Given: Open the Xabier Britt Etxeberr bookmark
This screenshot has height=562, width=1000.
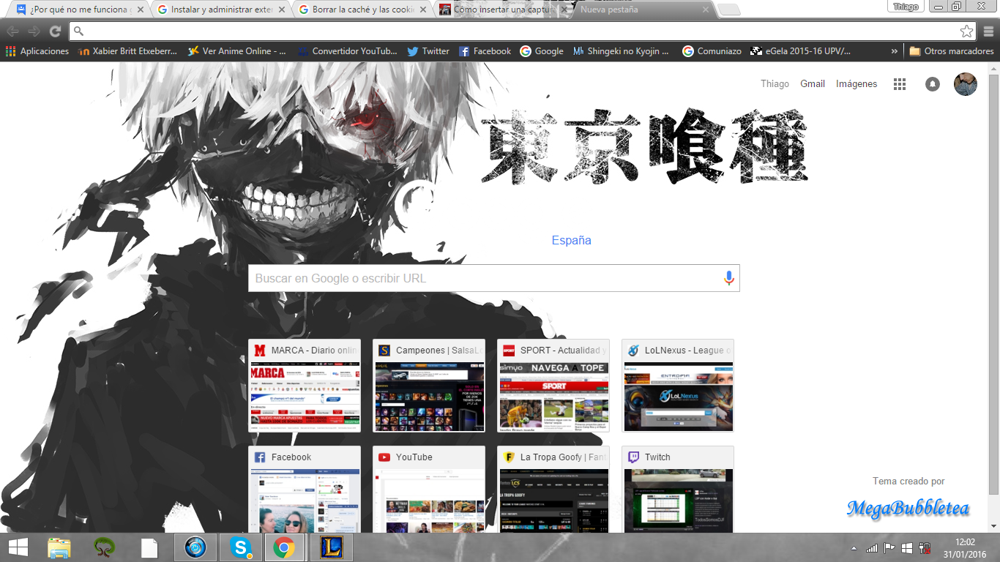Looking at the screenshot, I should click(x=127, y=51).
